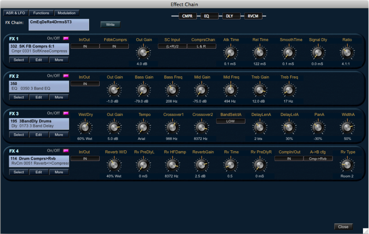Click the Edit button in FX 2

tap(39, 97)
